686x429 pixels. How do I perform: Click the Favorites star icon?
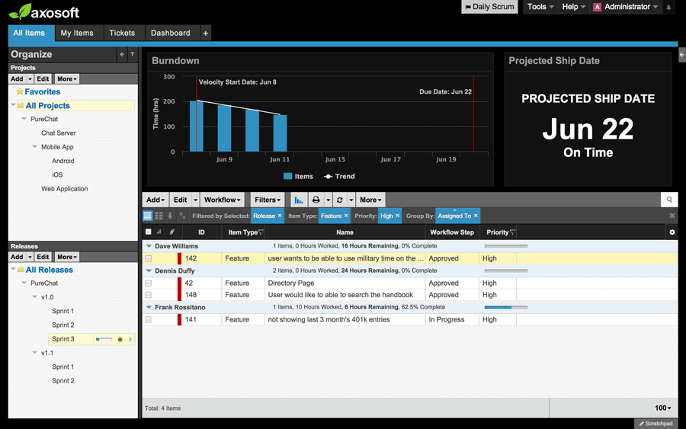20,91
